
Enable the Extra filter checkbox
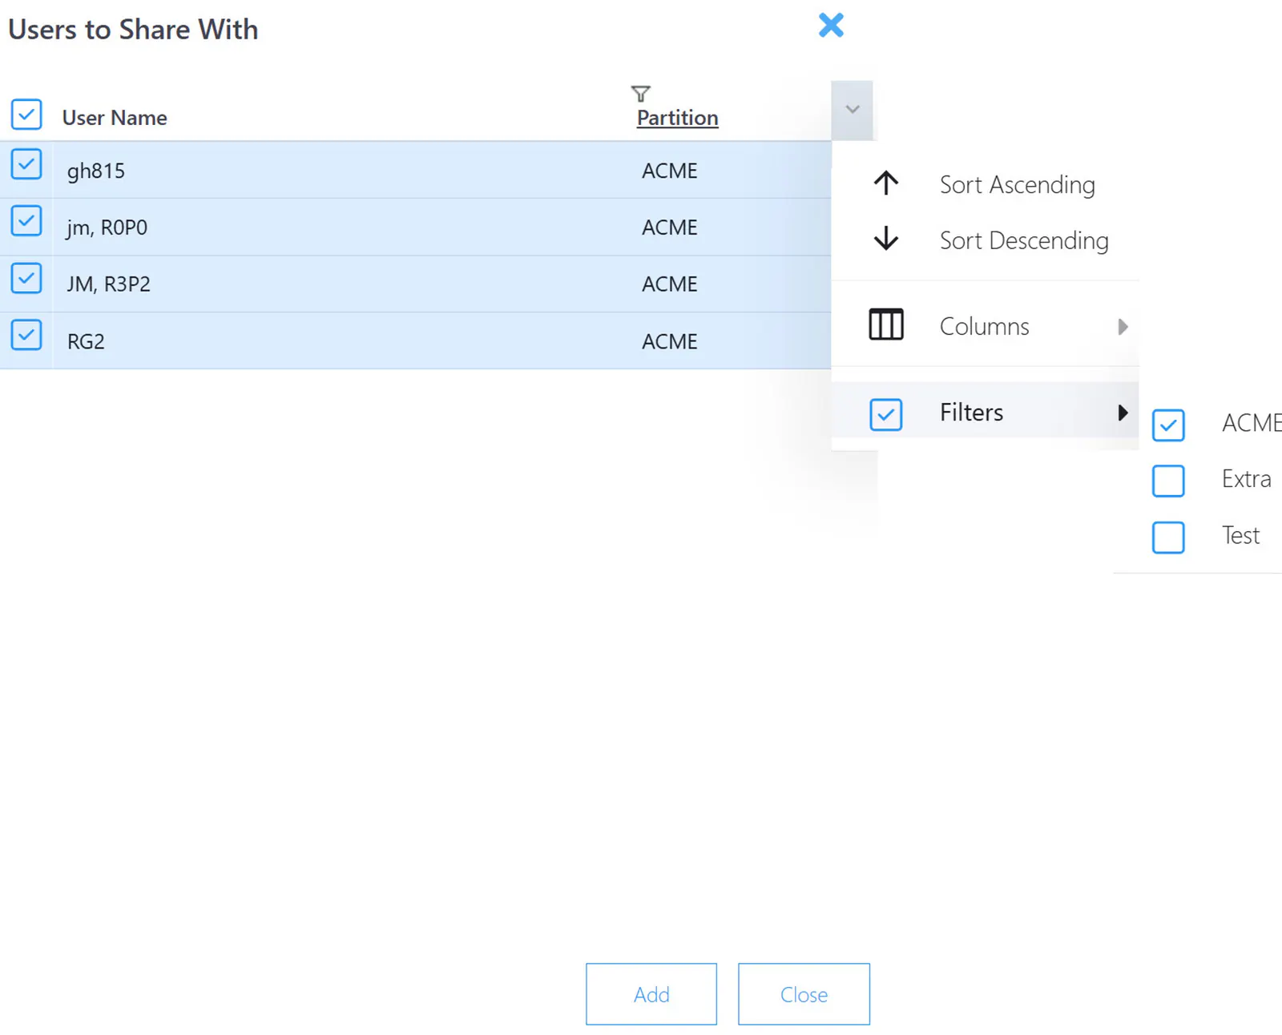point(1168,481)
